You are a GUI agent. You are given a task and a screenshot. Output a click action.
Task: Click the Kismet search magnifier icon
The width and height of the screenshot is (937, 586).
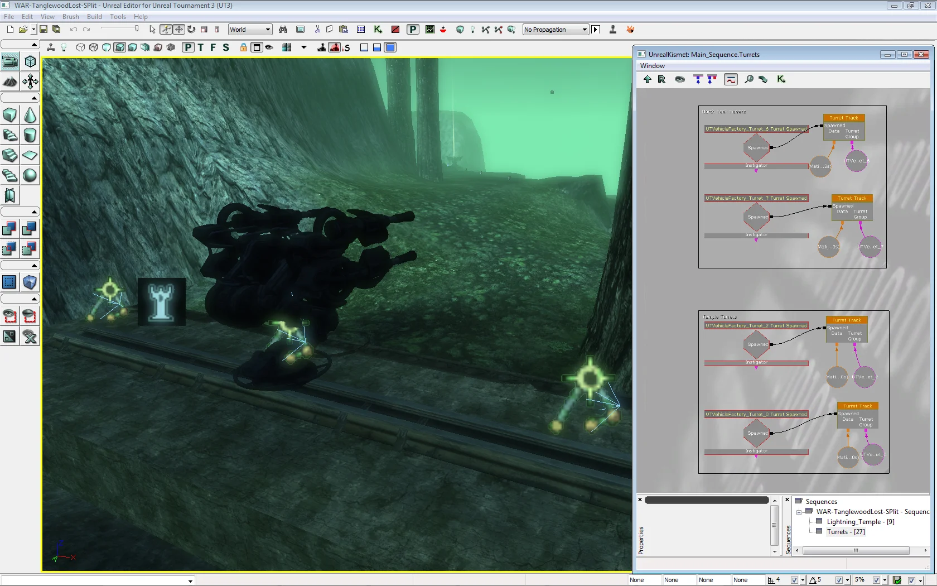click(749, 79)
